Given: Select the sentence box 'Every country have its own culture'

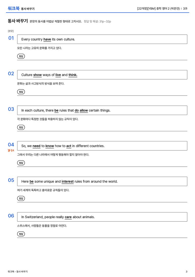Looking at the screenshot, I should click(102, 39).
